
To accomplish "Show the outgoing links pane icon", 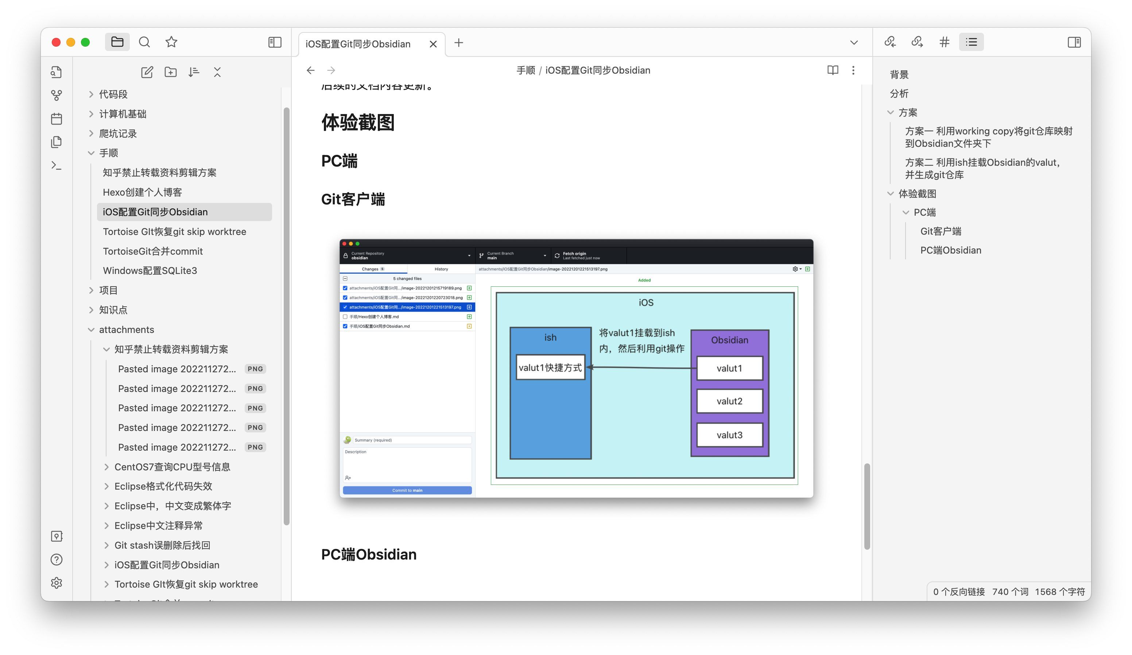I will coord(917,42).
